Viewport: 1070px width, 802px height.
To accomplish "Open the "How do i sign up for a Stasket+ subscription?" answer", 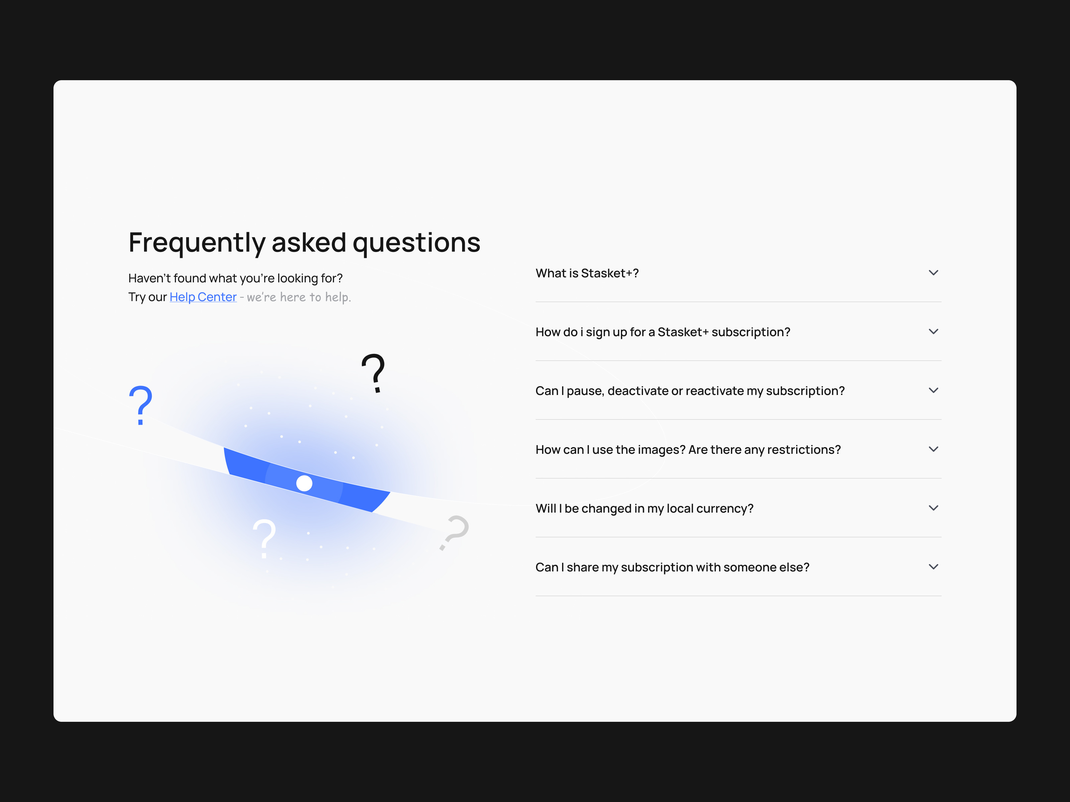I will tap(663, 331).
